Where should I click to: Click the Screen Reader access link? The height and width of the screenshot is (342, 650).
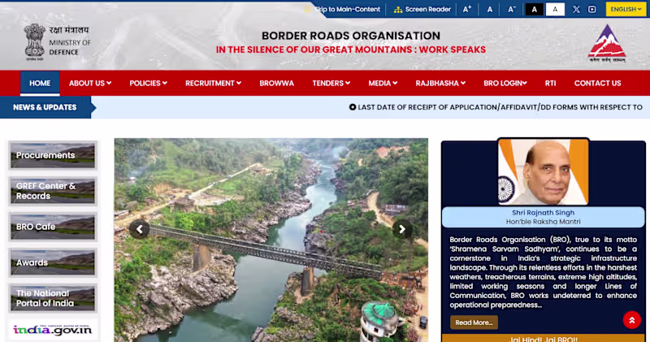422,9
